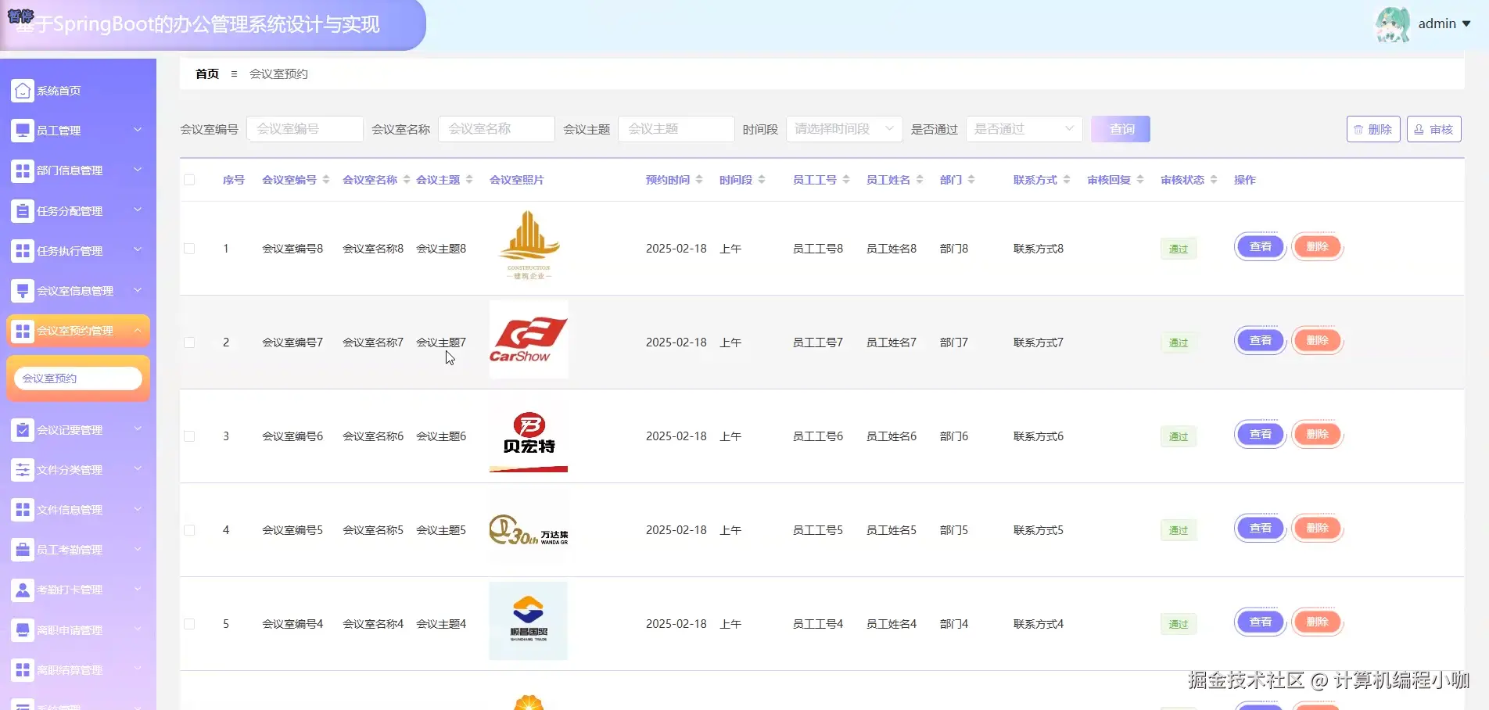Check the row with 会议室编号6

tap(189, 436)
